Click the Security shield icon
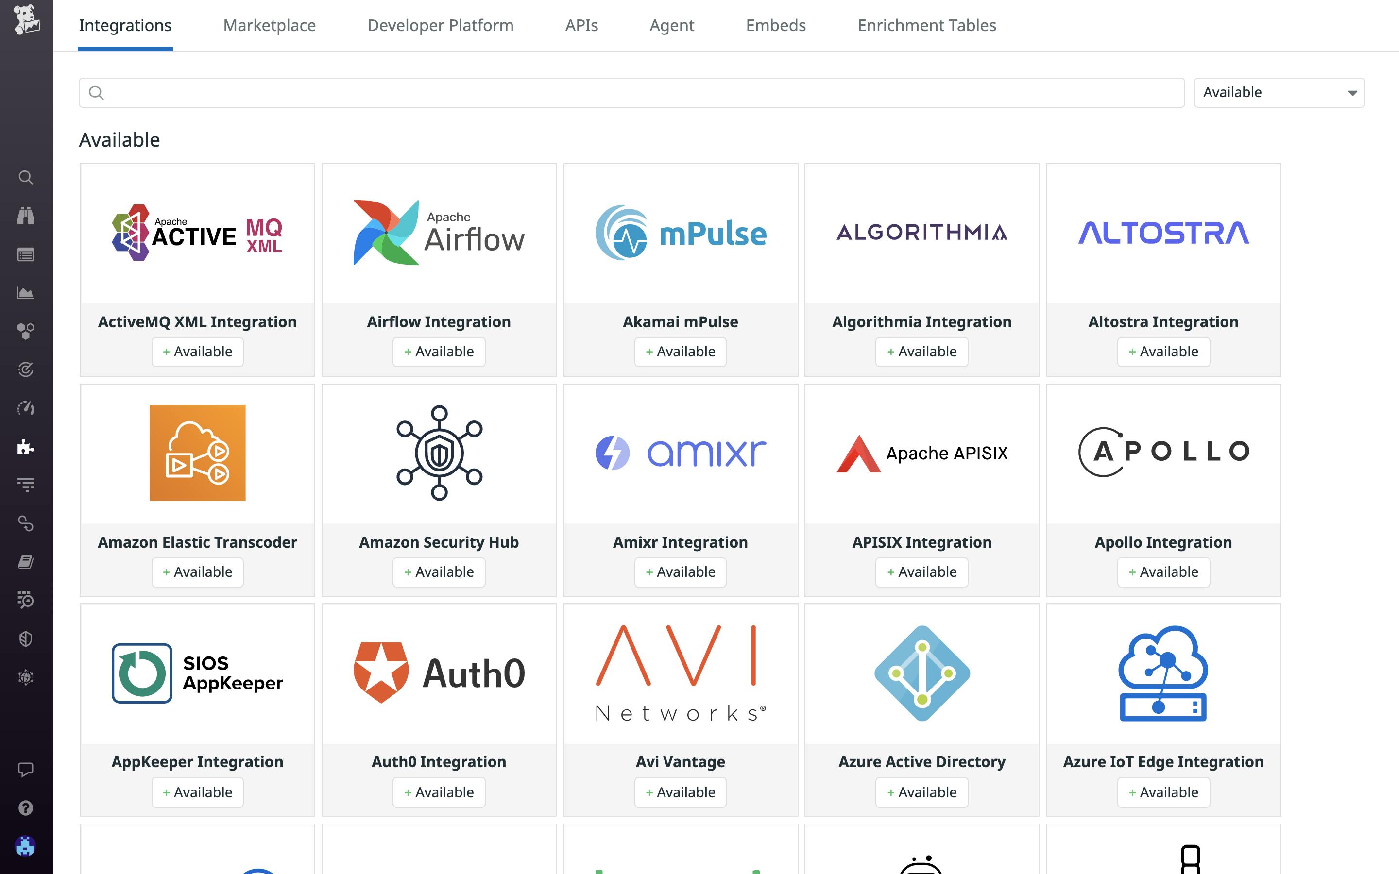The image size is (1399, 874). (25, 638)
